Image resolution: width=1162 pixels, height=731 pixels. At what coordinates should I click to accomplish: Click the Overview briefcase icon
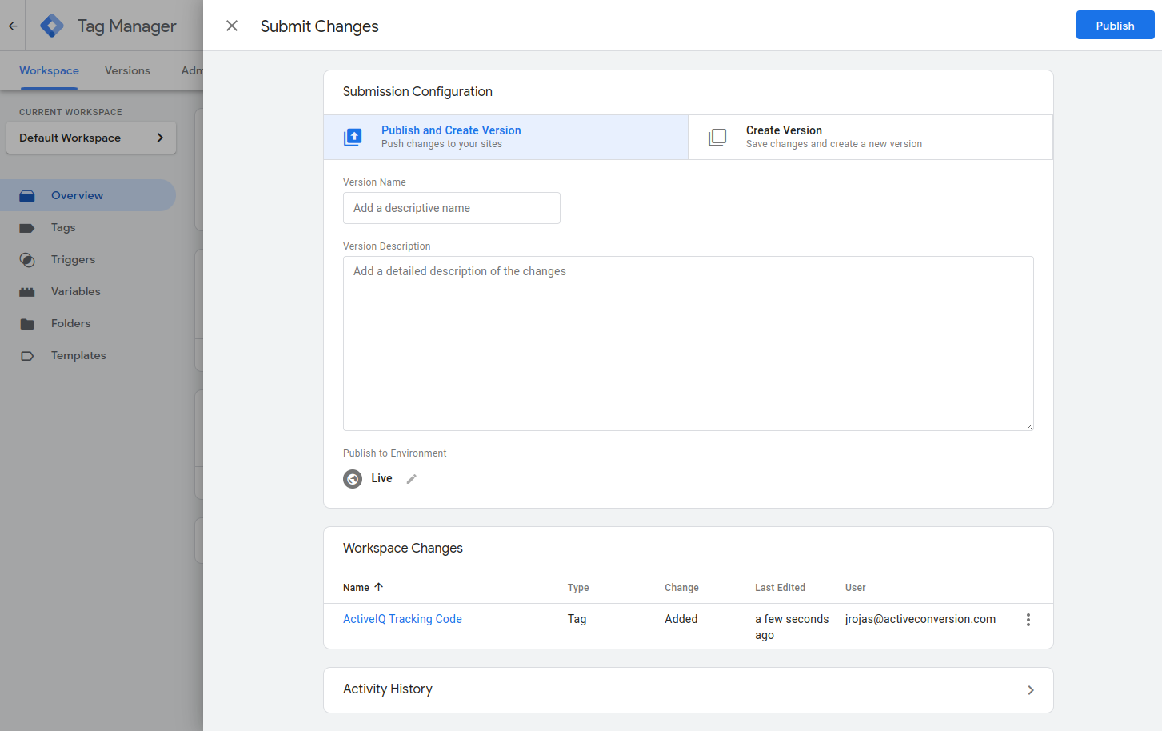pyautogui.click(x=27, y=196)
